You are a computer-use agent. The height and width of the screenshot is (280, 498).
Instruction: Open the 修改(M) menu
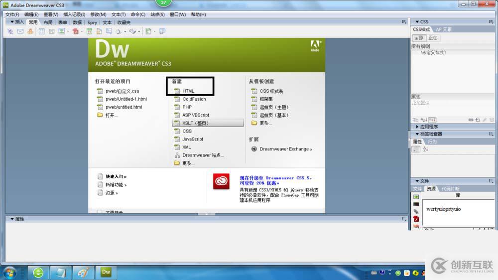tap(98, 14)
